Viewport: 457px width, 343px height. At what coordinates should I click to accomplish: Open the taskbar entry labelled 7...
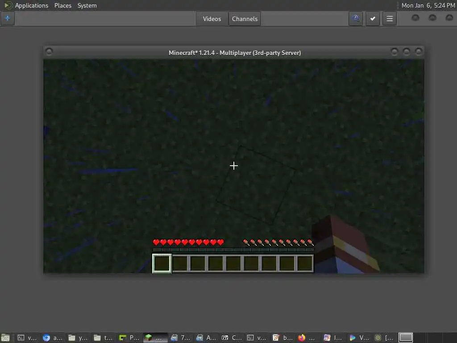click(x=180, y=338)
